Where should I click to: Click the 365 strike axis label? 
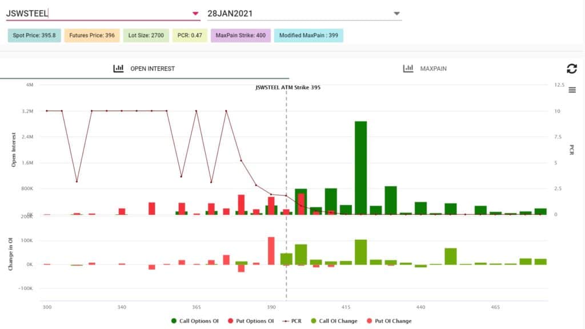197,307
